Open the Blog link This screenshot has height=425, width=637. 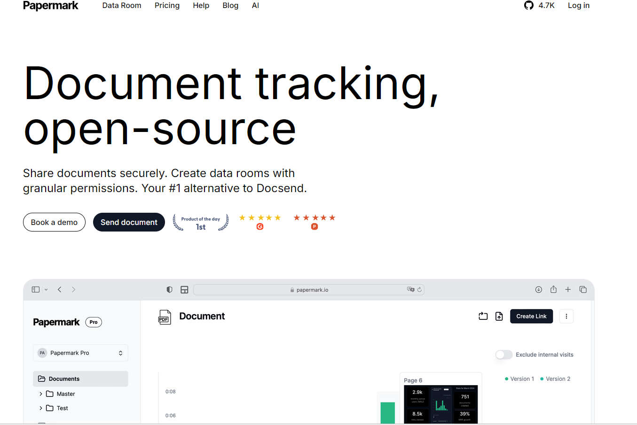pos(230,6)
